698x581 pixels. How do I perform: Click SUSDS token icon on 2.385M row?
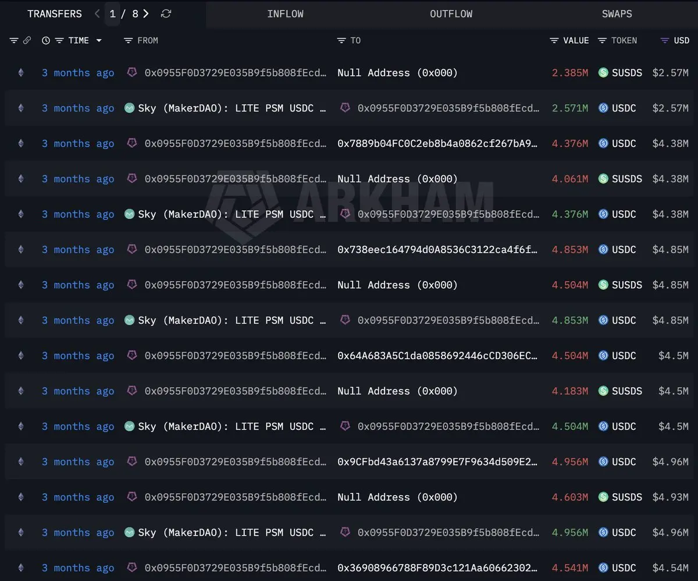tap(603, 73)
